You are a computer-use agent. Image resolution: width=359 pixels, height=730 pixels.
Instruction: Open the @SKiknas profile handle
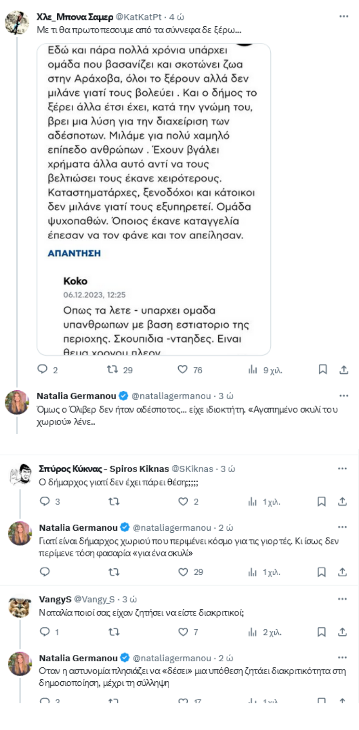click(x=192, y=469)
